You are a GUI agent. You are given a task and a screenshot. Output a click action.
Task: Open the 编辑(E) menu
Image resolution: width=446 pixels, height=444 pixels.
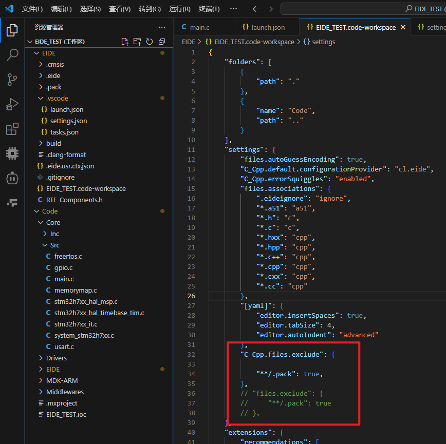coord(61,9)
